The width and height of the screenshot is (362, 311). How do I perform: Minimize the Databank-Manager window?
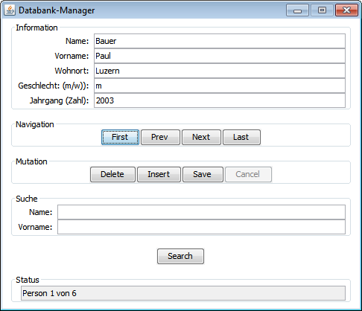(x=297, y=10)
